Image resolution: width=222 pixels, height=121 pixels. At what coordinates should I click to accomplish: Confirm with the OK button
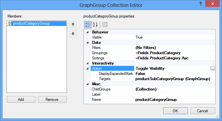point(176,111)
